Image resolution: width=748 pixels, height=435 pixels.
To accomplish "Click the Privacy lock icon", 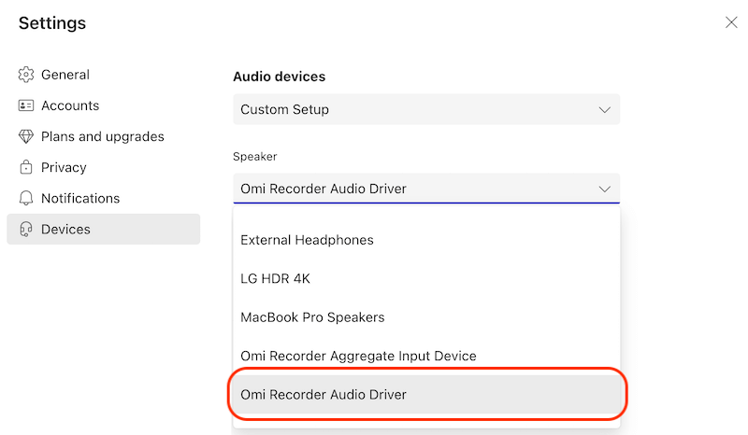I will point(26,167).
